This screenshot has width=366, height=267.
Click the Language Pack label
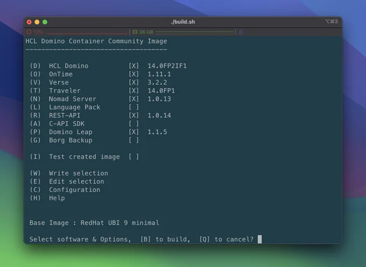(74, 107)
